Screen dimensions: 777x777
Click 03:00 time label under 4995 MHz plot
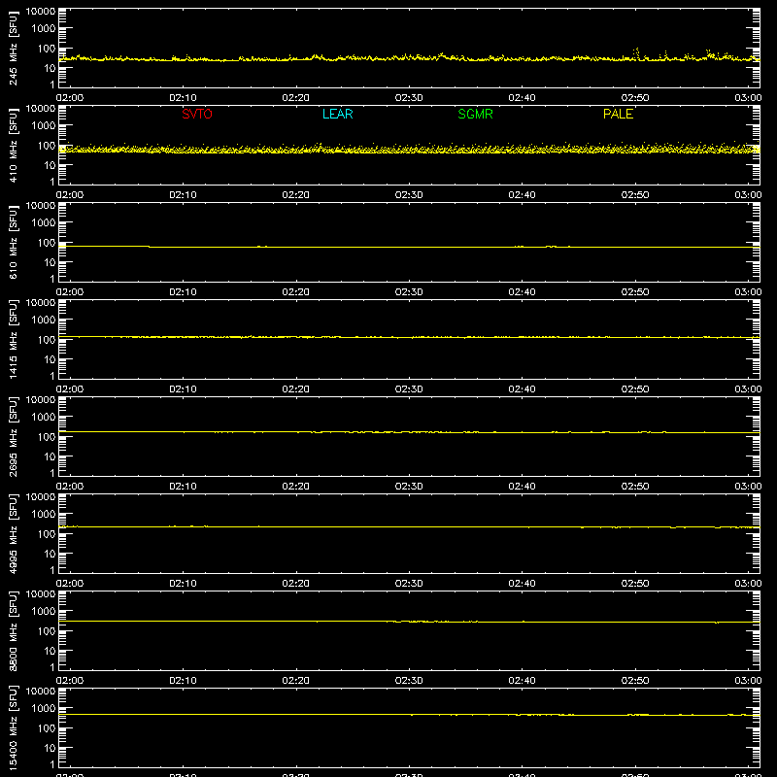pyautogui.click(x=748, y=584)
